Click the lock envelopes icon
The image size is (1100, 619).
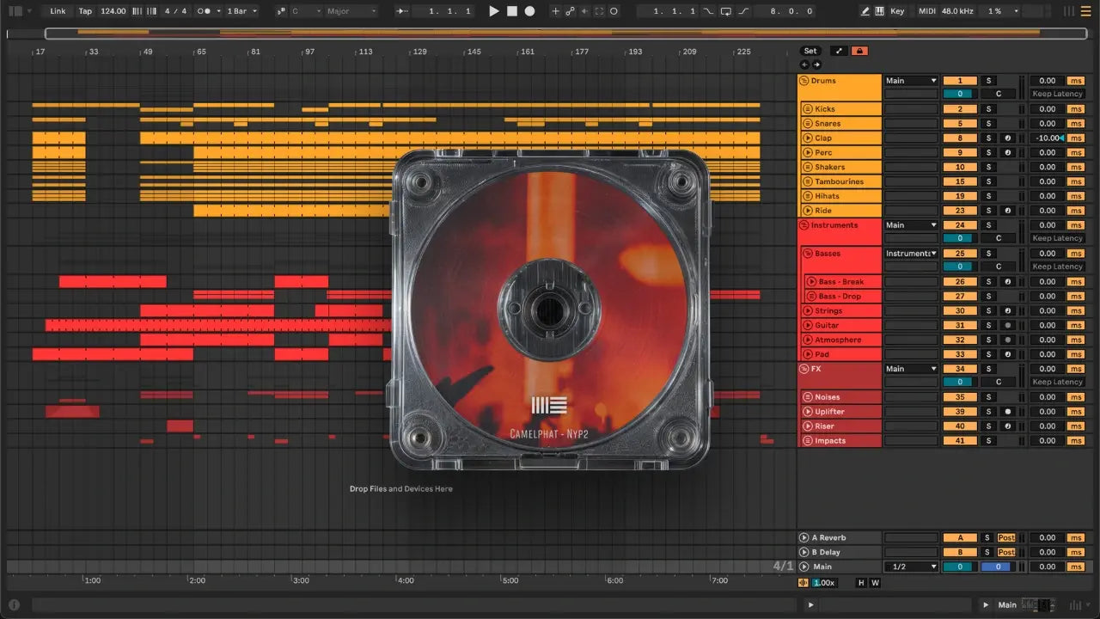pyautogui.click(x=859, y=51)
